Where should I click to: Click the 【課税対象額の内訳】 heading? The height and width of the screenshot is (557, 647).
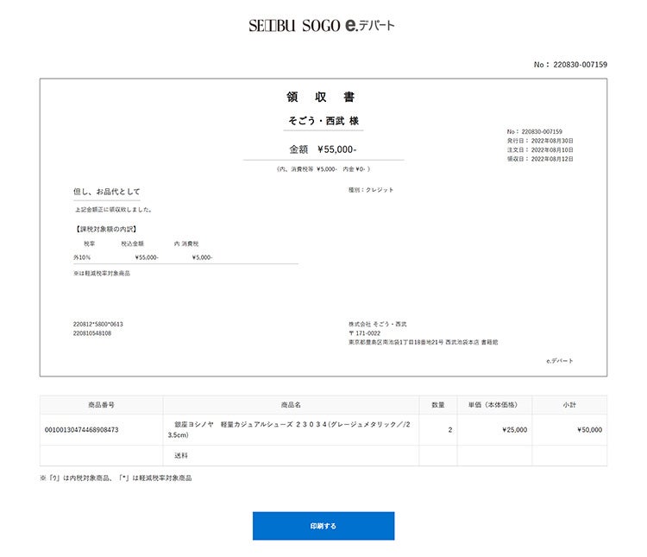coord(106,229)
